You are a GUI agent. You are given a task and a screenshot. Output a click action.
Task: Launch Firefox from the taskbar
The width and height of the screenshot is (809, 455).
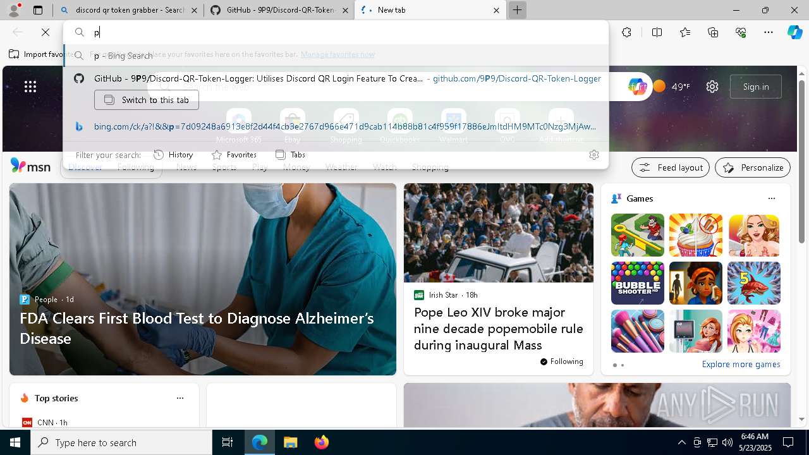322,442
